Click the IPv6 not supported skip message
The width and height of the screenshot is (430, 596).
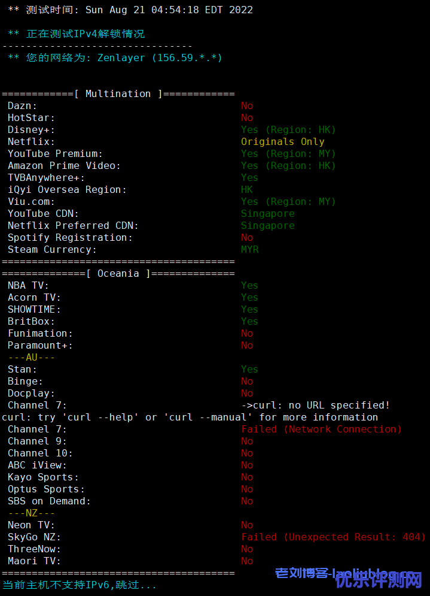(80, 585)
